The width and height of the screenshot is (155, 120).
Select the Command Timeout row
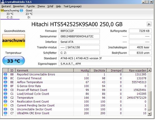point(75,78)
